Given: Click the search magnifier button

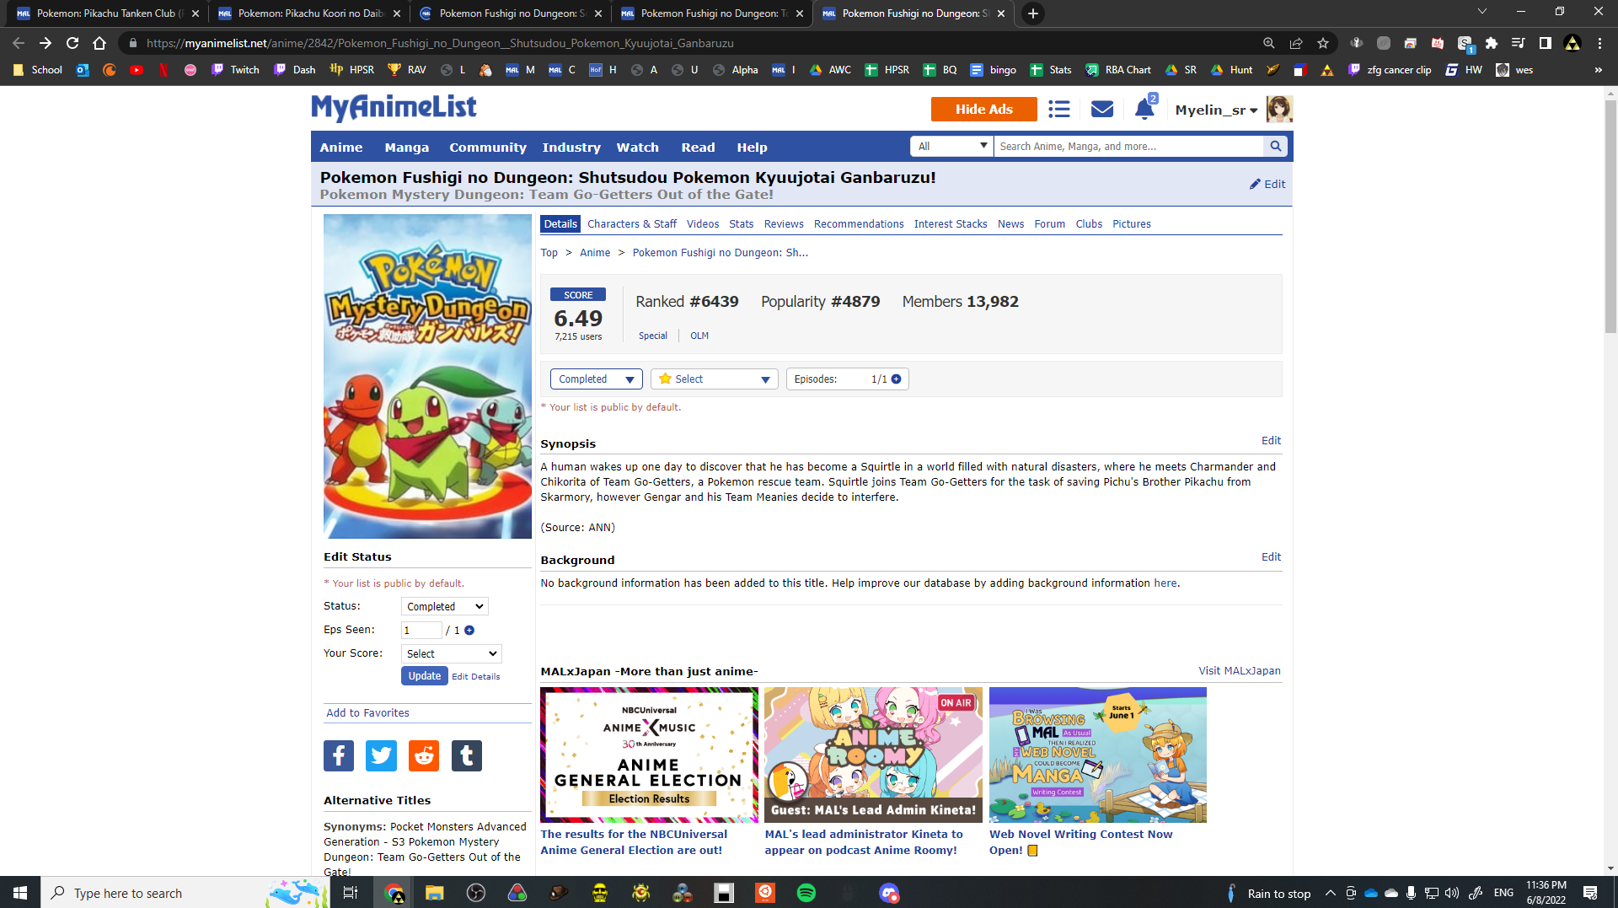Looking at the screenshot, I should tap(1276, 146).
